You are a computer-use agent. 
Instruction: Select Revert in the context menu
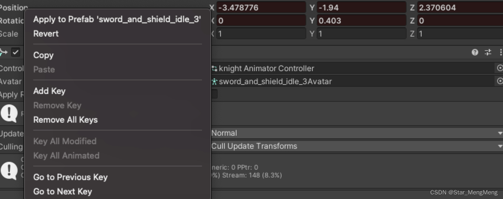click(46, 34)
